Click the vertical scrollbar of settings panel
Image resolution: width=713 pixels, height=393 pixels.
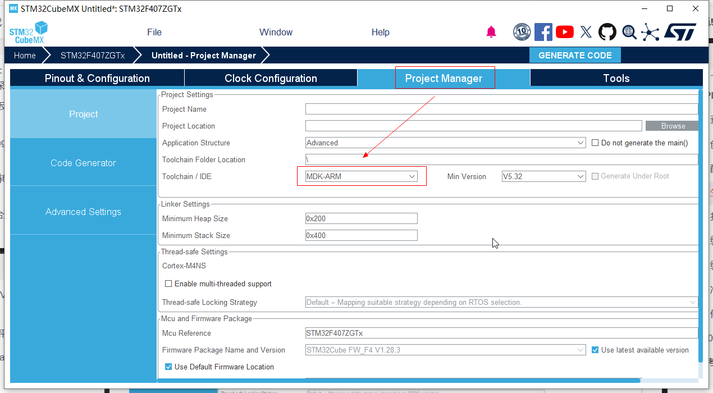point(701,225)
